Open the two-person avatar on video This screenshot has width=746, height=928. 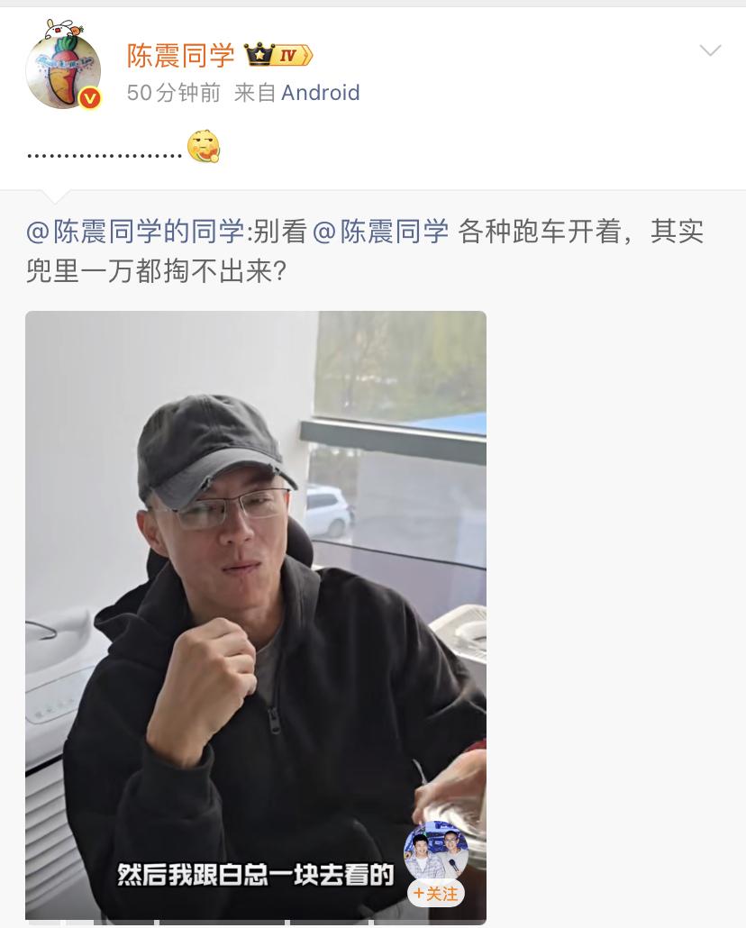click(436, 852)
